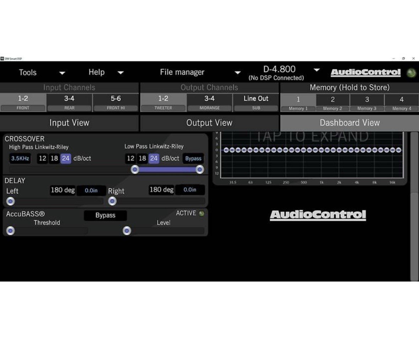Set high pass slope to 12 dB/oct
419x356 pixels.
tap(43, 159)
